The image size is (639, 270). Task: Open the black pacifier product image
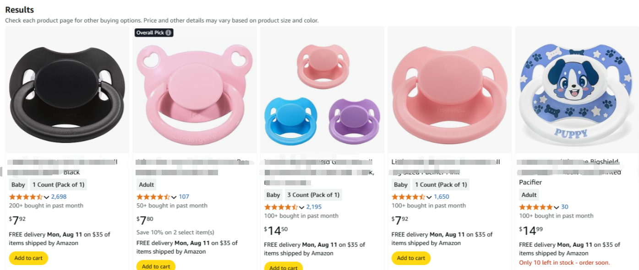67,89
